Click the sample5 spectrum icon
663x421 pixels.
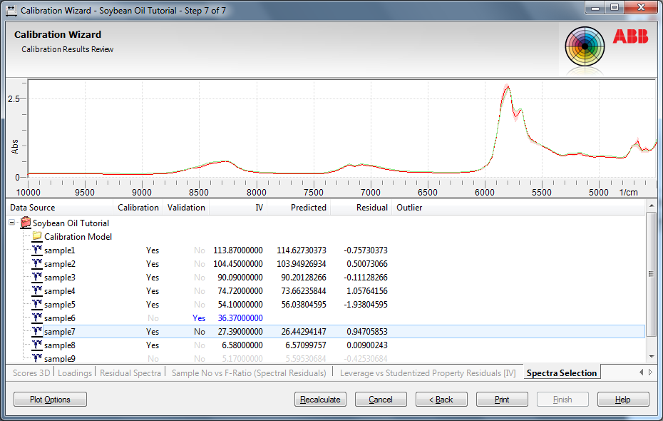click(37, 305)
